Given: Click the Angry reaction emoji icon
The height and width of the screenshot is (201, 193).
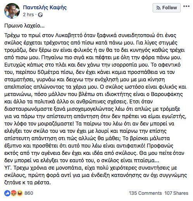Looking at the screenshot, I should pyautogui.click(x=14, y=193).
